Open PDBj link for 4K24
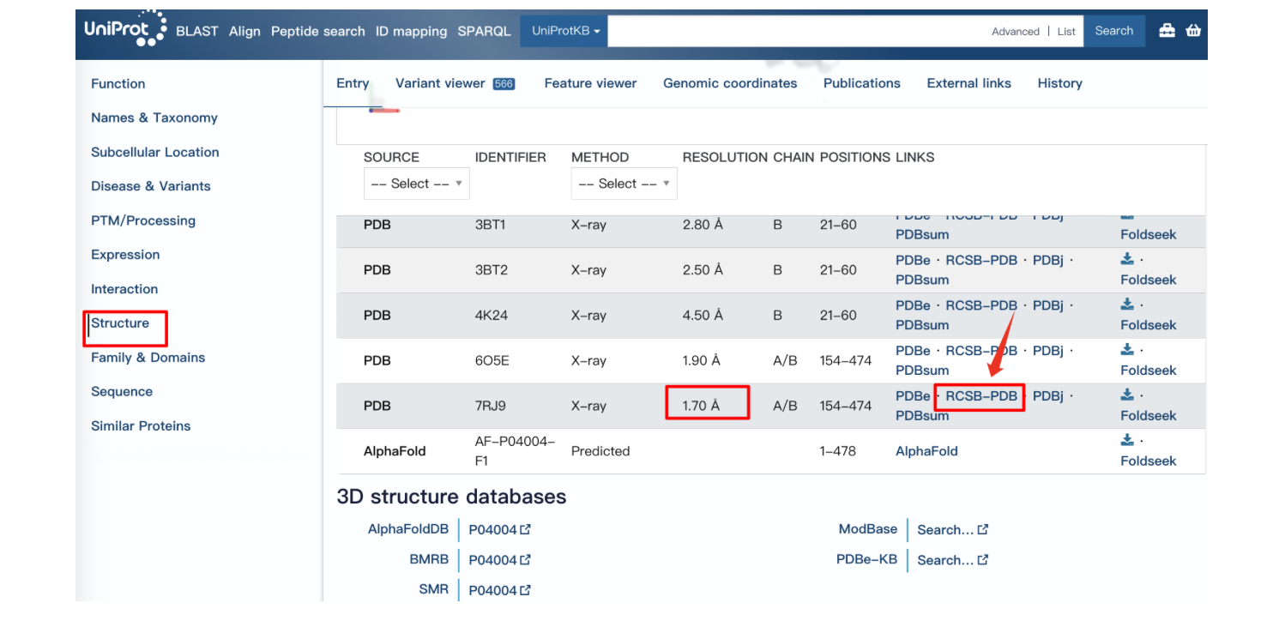This screenshot has width=1285, height=621. coord(1048,305)
